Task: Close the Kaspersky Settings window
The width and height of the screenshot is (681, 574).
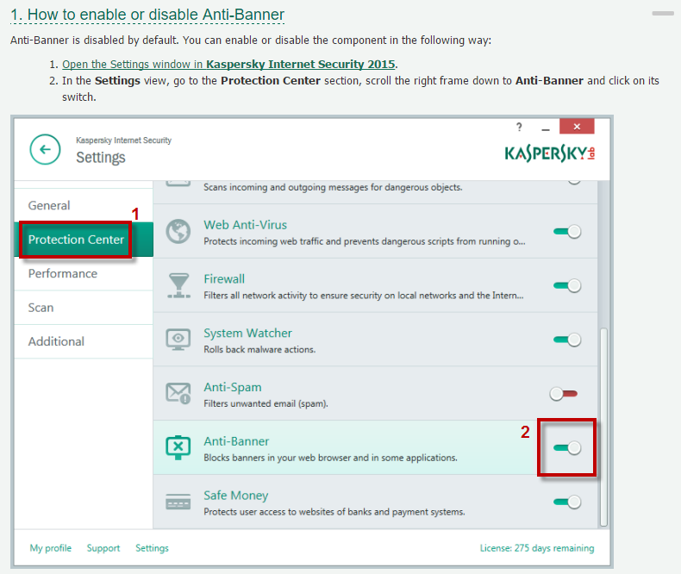Action: (577, 127)
